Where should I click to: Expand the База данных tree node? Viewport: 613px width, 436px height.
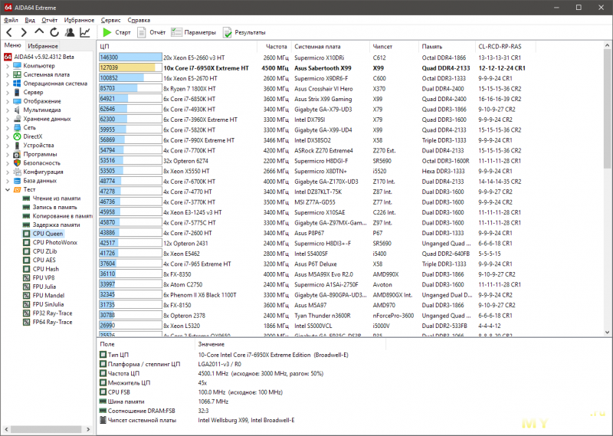[x=8, y=181]
